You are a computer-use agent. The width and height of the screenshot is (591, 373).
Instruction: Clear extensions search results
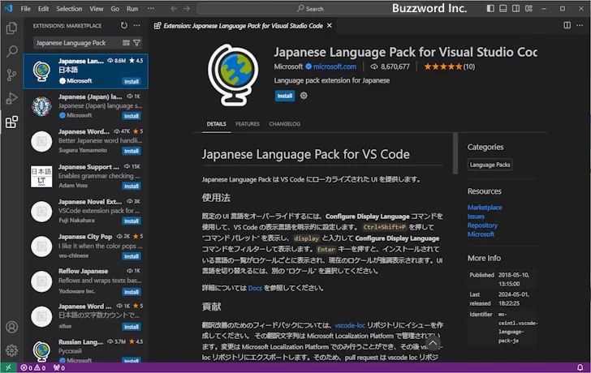(x=126, y=43)
